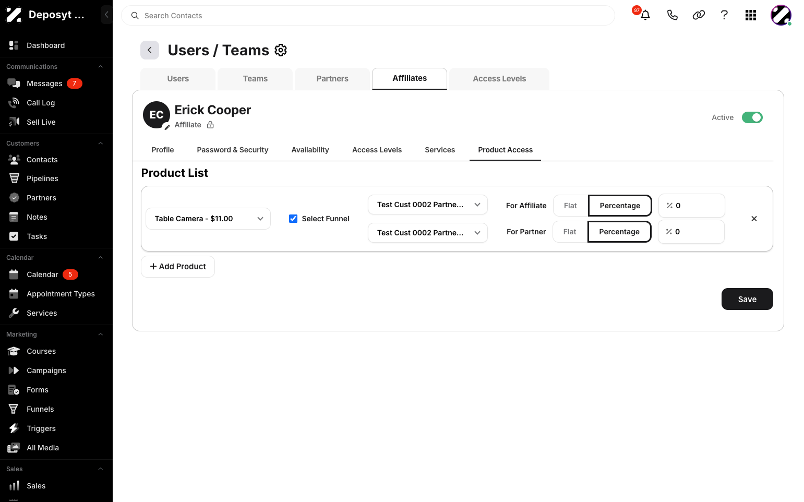Select Flat for the For Affiliate row
This screenshot has width=804, height=502.
570,206
